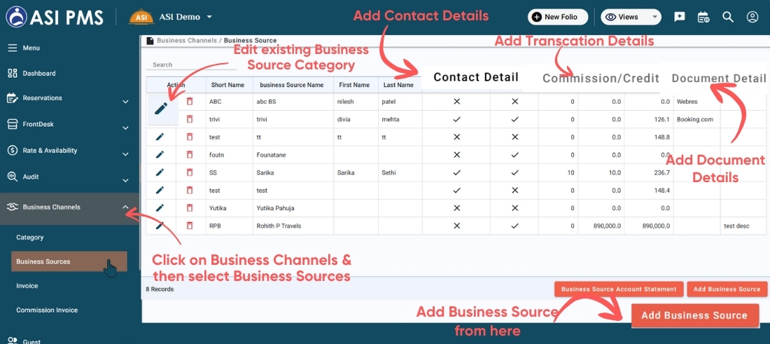Collapse the Business Channels section
Screen dimensions: 770x344
[x=125, y=207]
